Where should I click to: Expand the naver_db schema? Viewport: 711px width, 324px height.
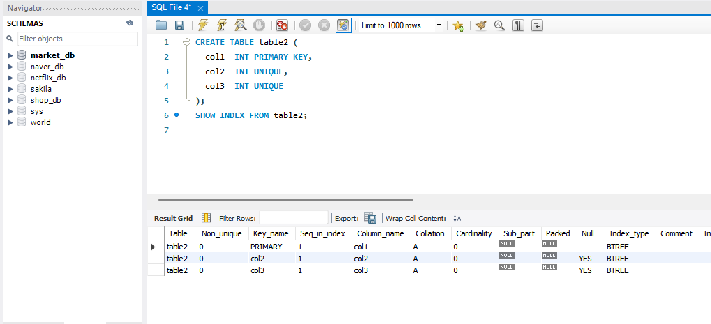tap(10, 67)
